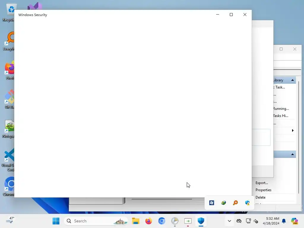Launch Copilot preview from the taskbar

[x=294, y=221]
